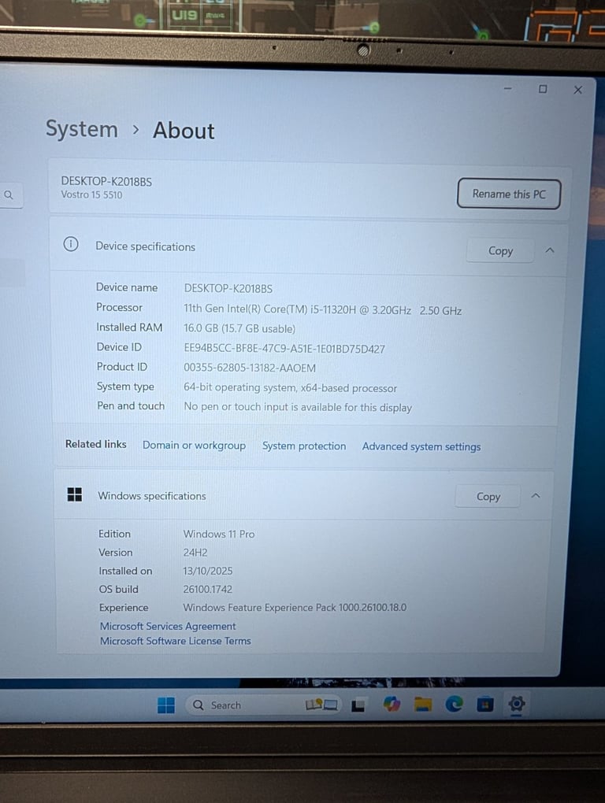605x803 pixels.
Task: Click the Version row label
Action: [115, 553]
